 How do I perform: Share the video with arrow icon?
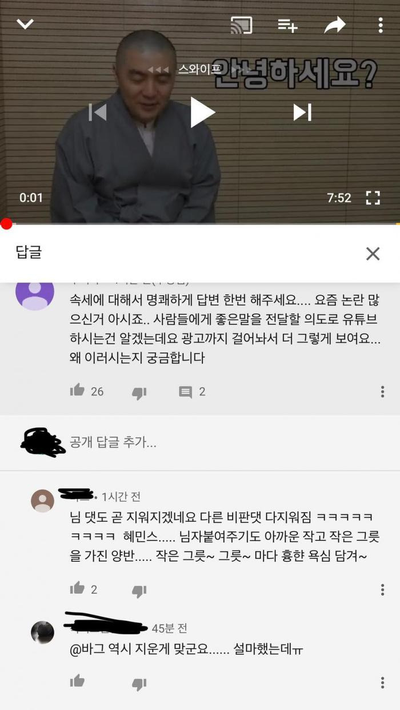pyautogui.click(x=335, y=25)
